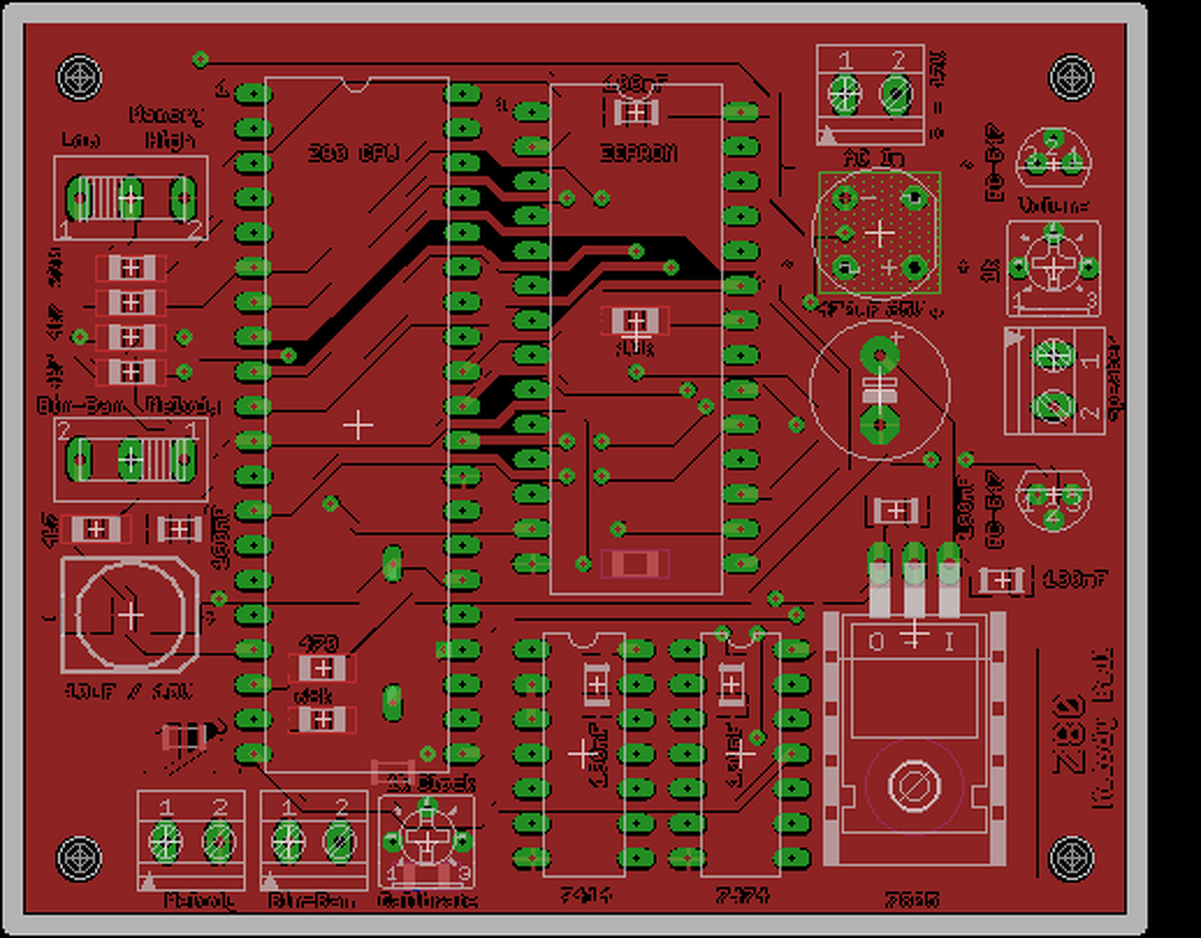Click the capacitor inside the 7474 outline
This screenshot has height=938, width=1201.
(x=731, y=683)
